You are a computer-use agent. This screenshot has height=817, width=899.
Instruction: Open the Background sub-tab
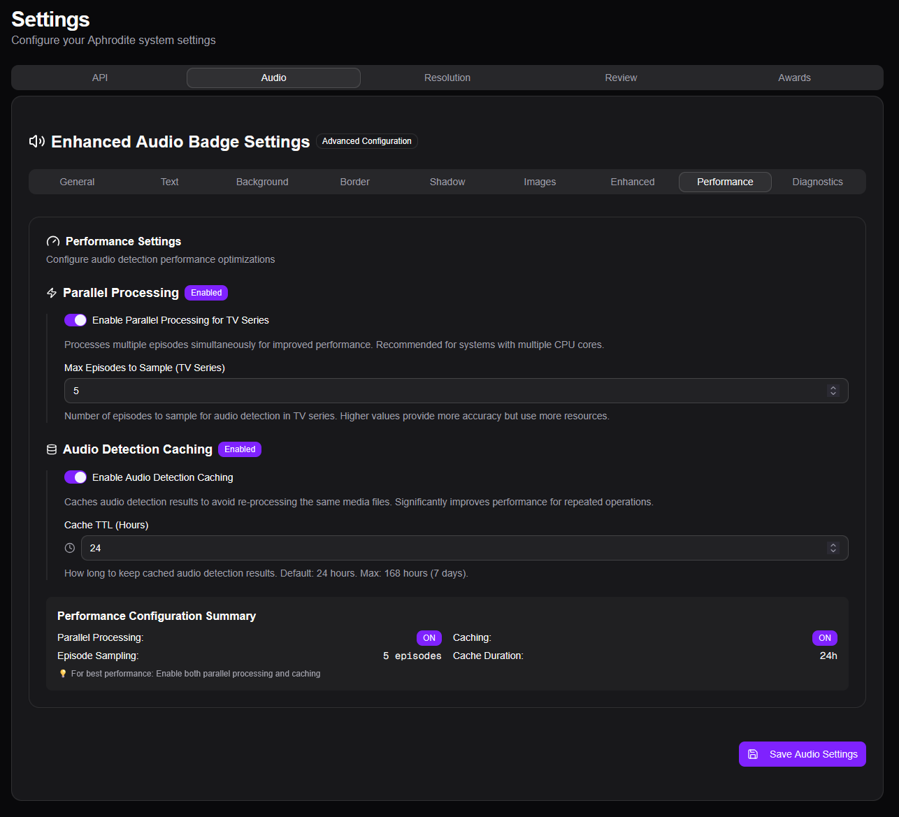(x=262, y=182)
